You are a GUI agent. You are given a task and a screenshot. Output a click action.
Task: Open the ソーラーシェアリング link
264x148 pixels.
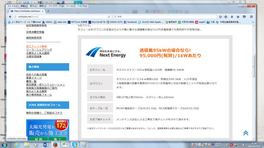point(38,50)
